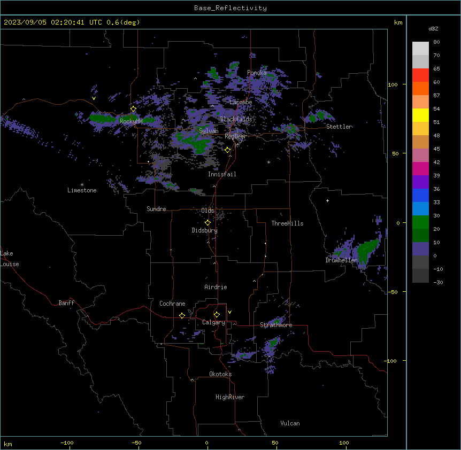The height and width of the screenshot is (450, 461).
Task: Click the Lacombe city label
Action: tap(241, 102)
